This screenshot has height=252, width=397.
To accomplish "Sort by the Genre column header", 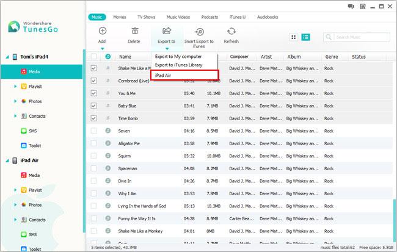I will tap(332, 57).
